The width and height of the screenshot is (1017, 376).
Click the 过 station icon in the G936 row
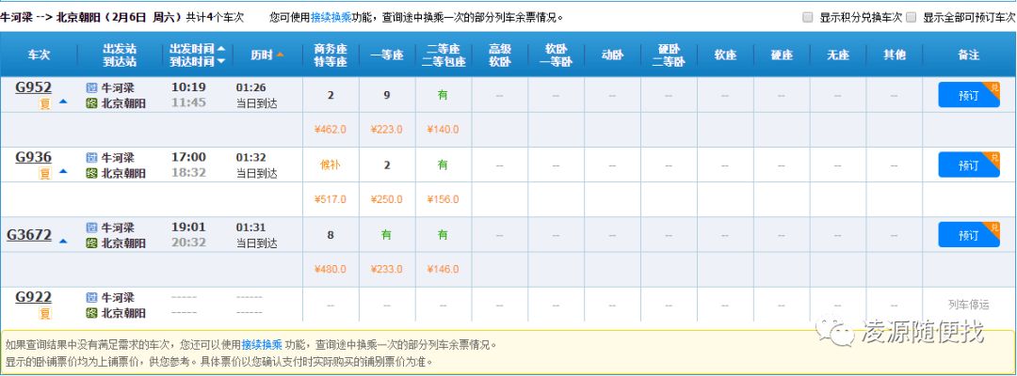pyautogui.click(x=91, y=158)
